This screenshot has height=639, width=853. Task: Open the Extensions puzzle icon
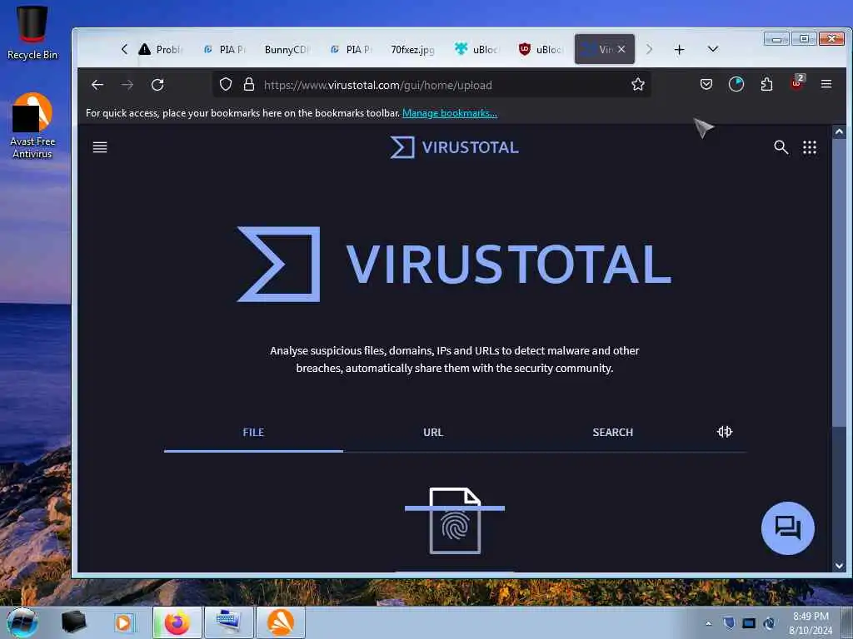tap(766, 84)
